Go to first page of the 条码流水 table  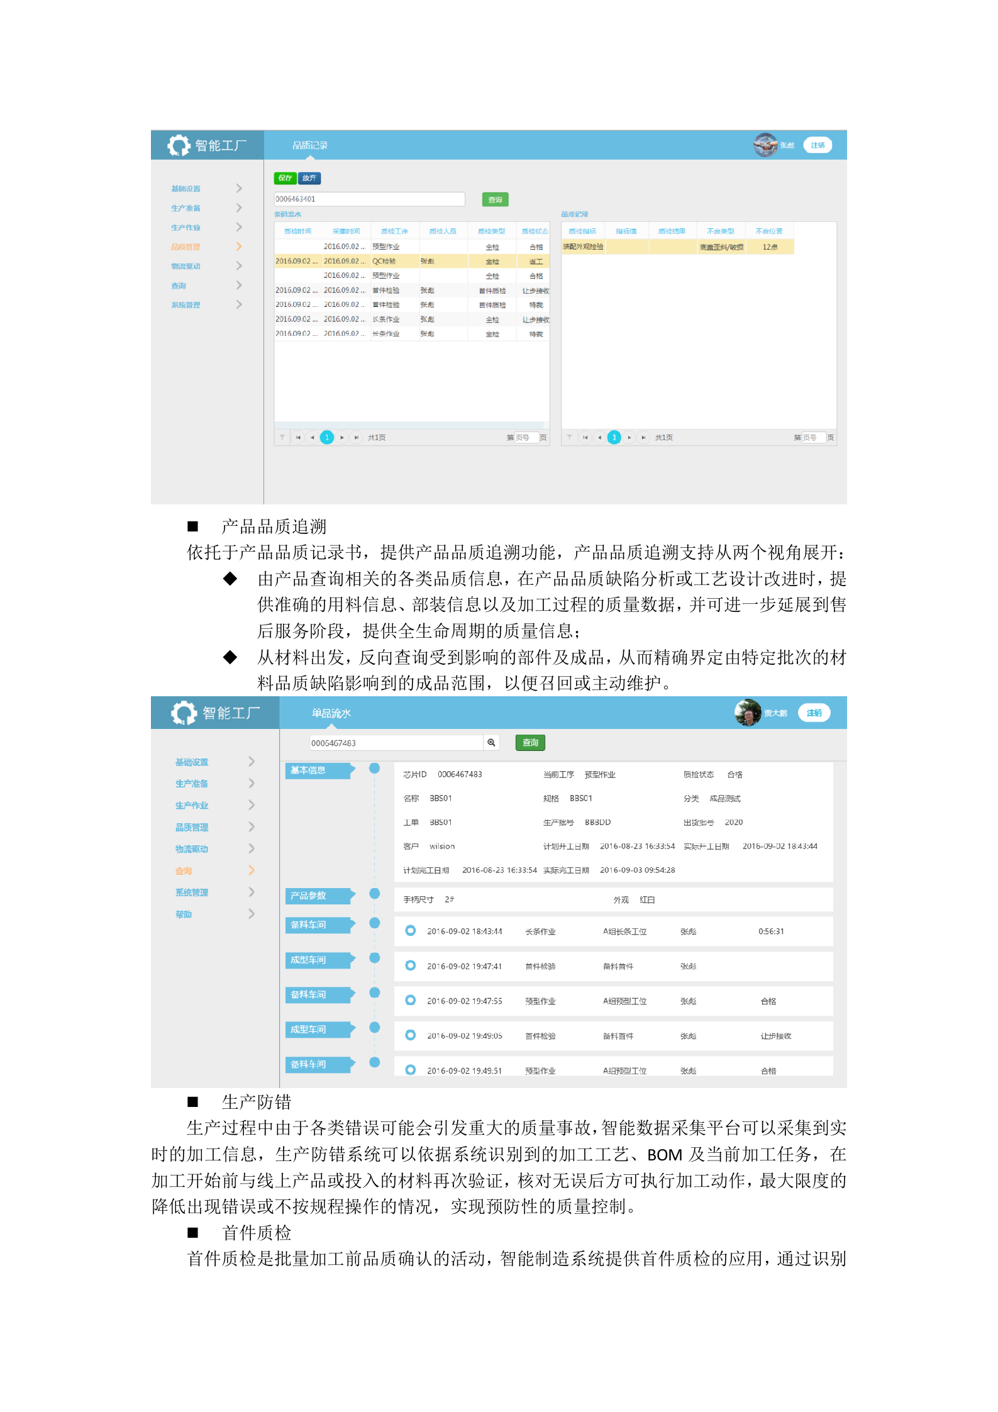pos(298,437)
